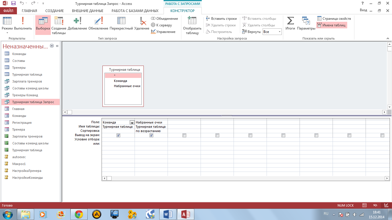Check Вывод на экран in sixth column

pos(283,135)
